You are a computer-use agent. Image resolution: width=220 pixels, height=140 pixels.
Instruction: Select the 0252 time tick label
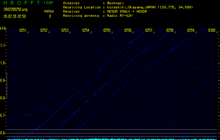click(44, 30)
